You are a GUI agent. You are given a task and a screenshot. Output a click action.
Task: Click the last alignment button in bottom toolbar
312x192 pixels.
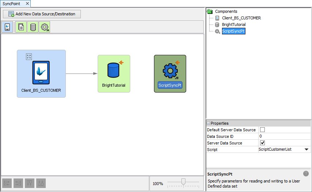pyautogui.click(x=41, y=183)
